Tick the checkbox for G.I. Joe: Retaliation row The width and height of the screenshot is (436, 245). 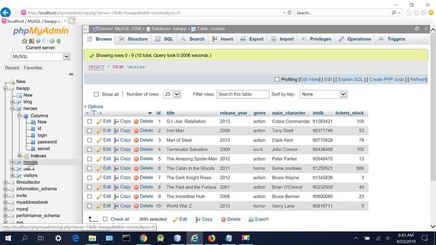89,121
